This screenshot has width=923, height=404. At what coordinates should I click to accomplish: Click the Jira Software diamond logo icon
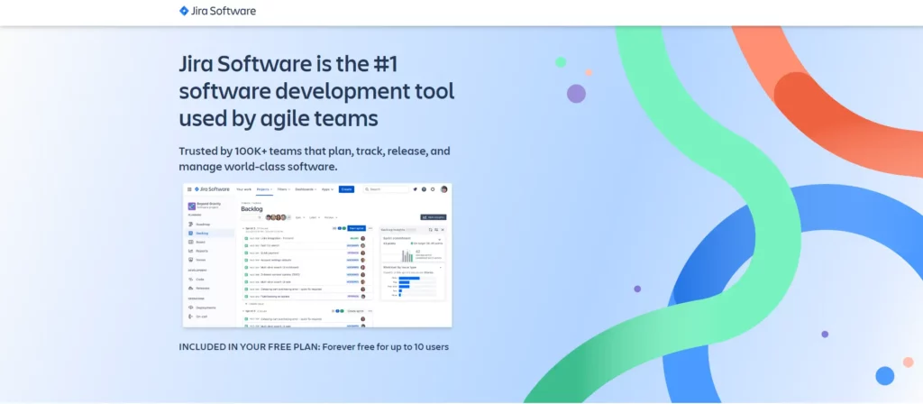(184, 11)
